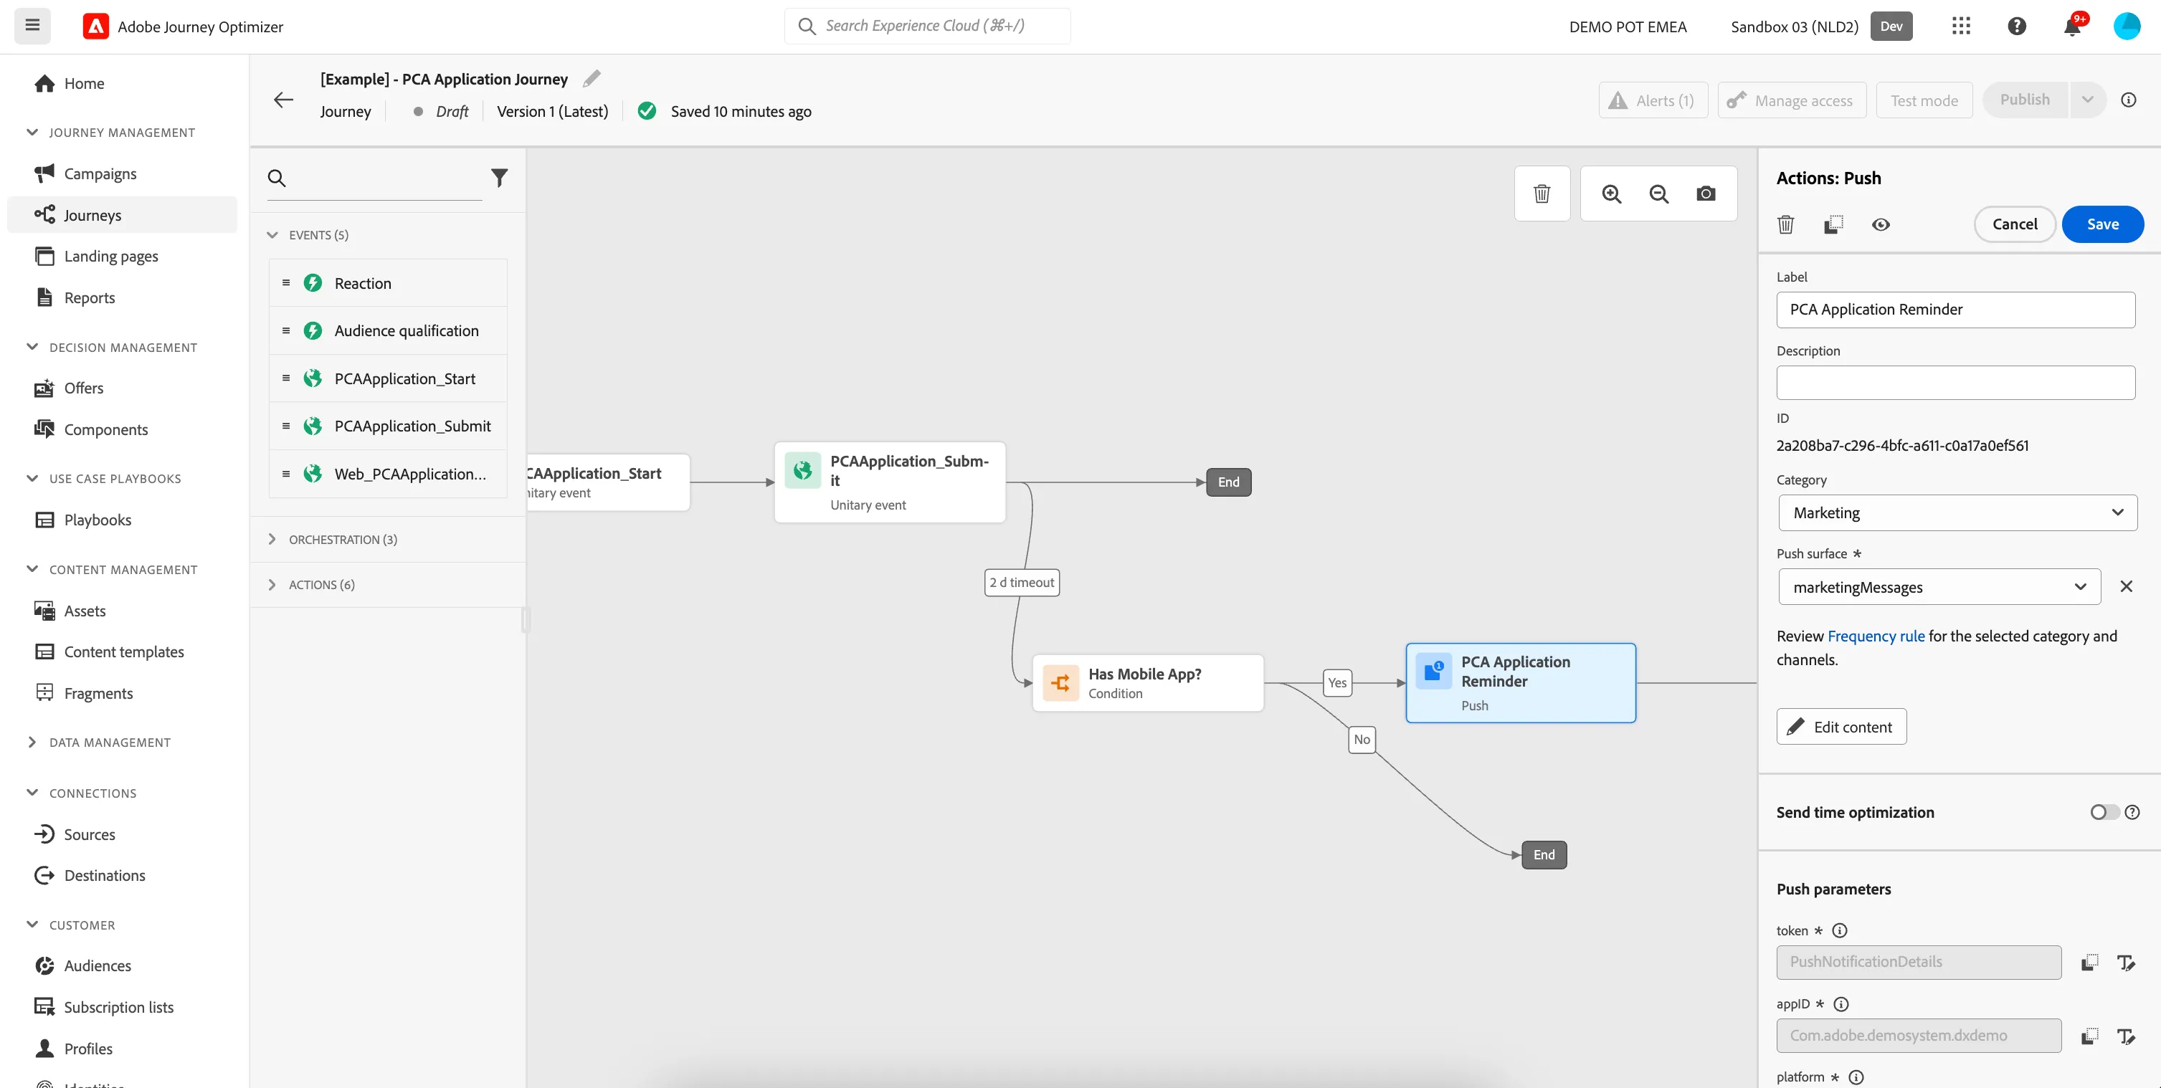
Task: Open the Help question mark icon
Action: pyautogui.click(x=2017, y=26)
